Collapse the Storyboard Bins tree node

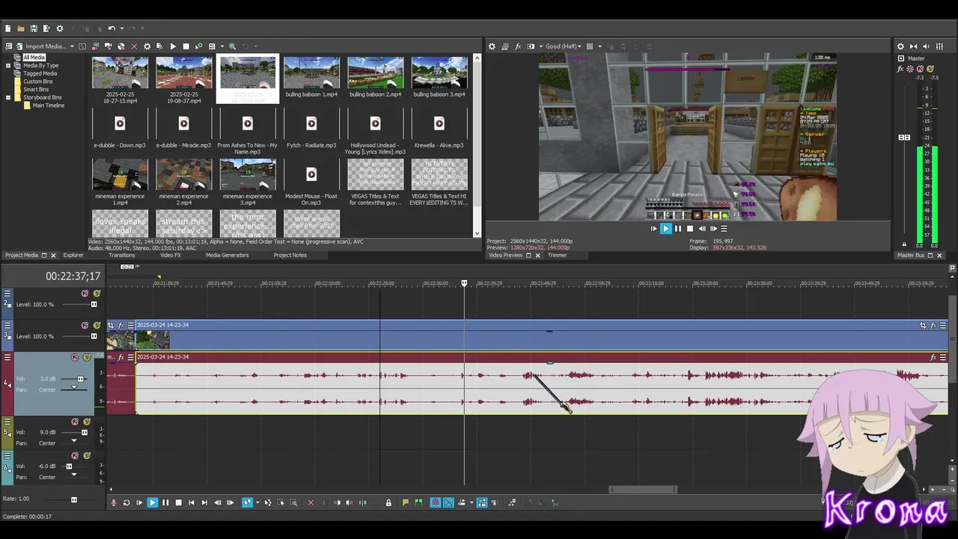[x=8, y=97]
